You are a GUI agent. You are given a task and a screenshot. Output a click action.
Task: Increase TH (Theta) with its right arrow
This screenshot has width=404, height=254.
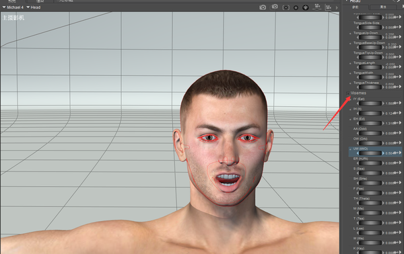(383, 203)
